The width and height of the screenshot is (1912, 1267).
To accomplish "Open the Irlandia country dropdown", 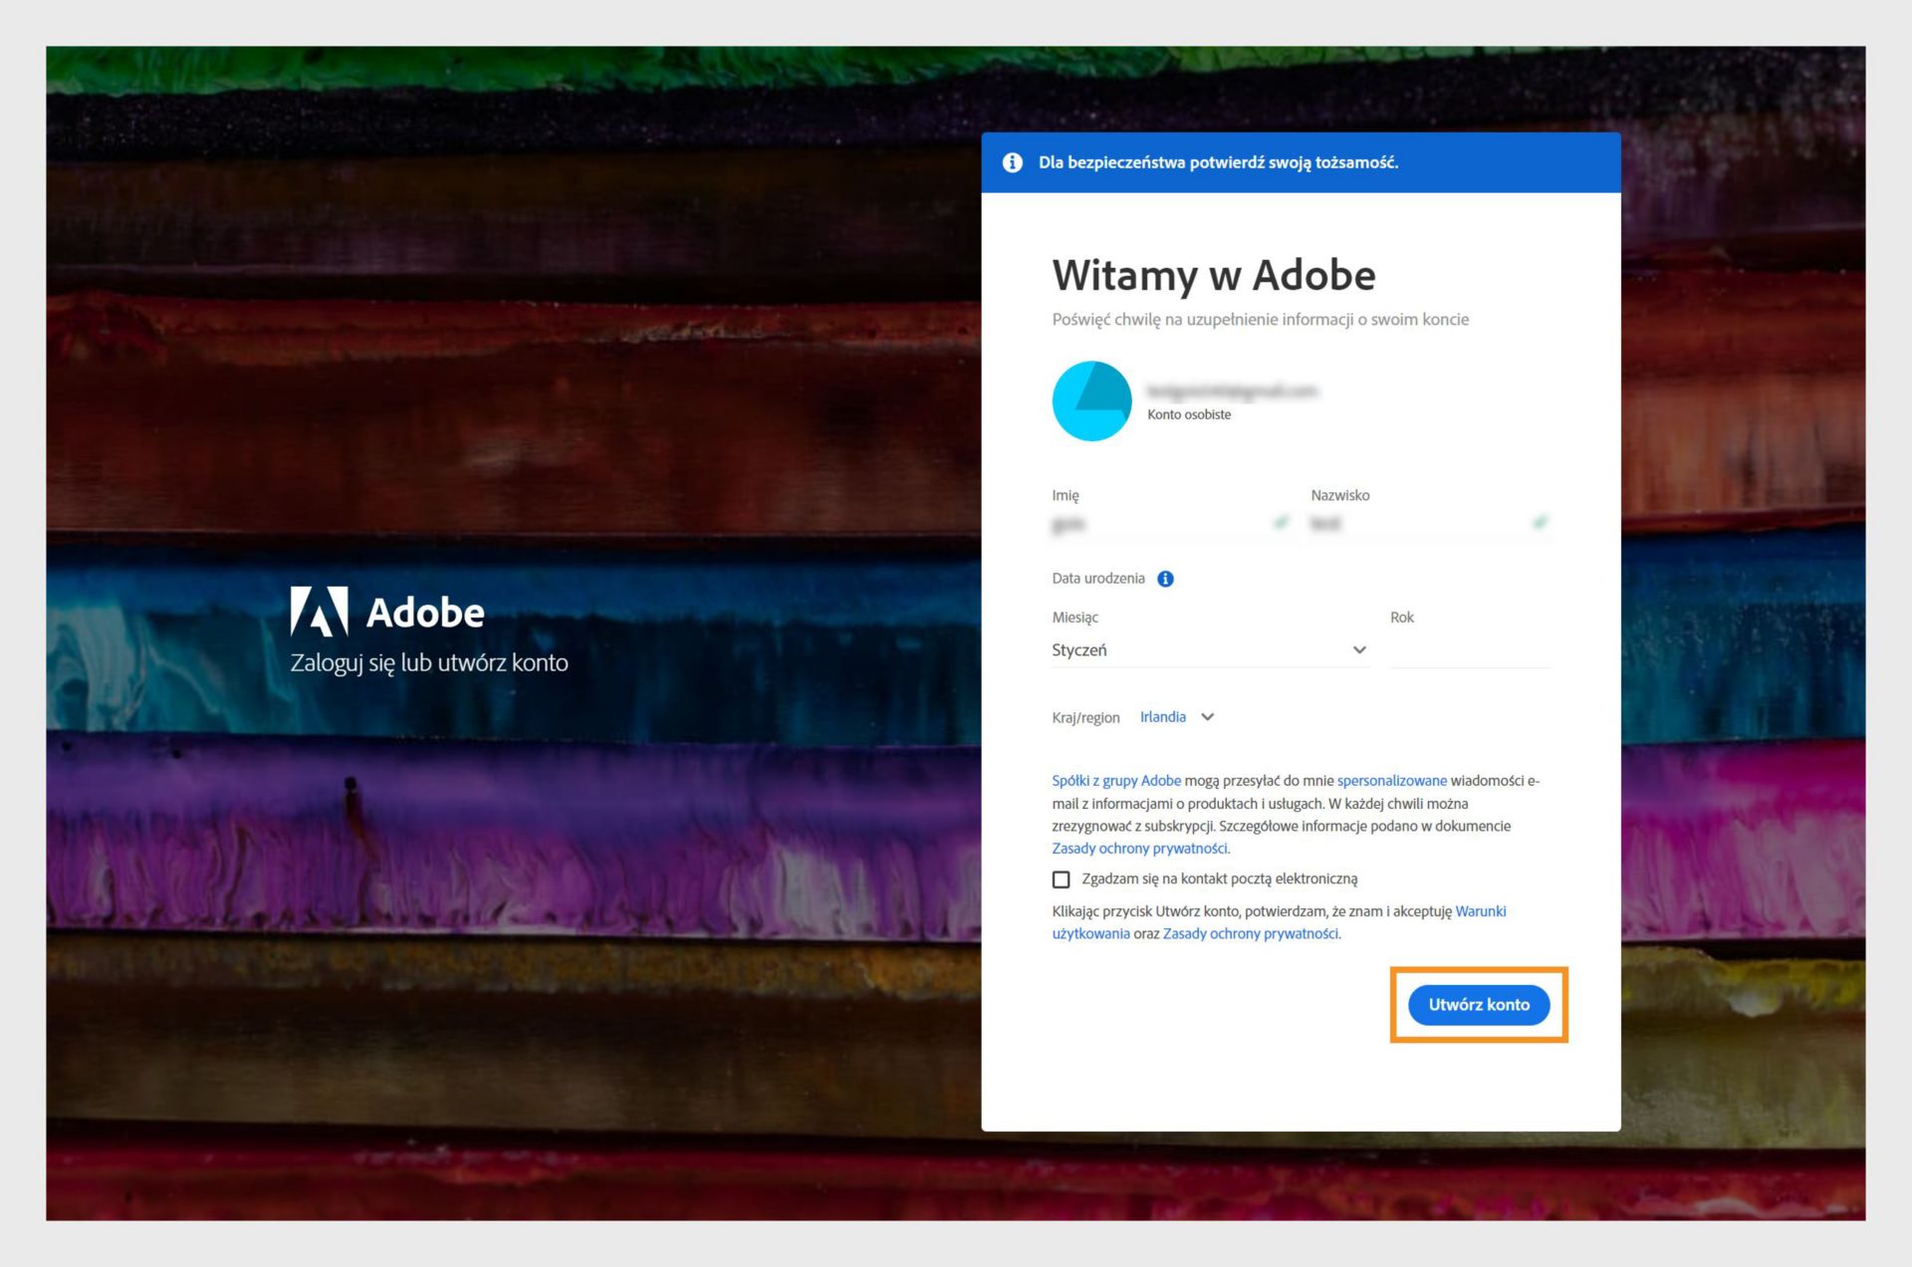I will [x=1163, y=717].
